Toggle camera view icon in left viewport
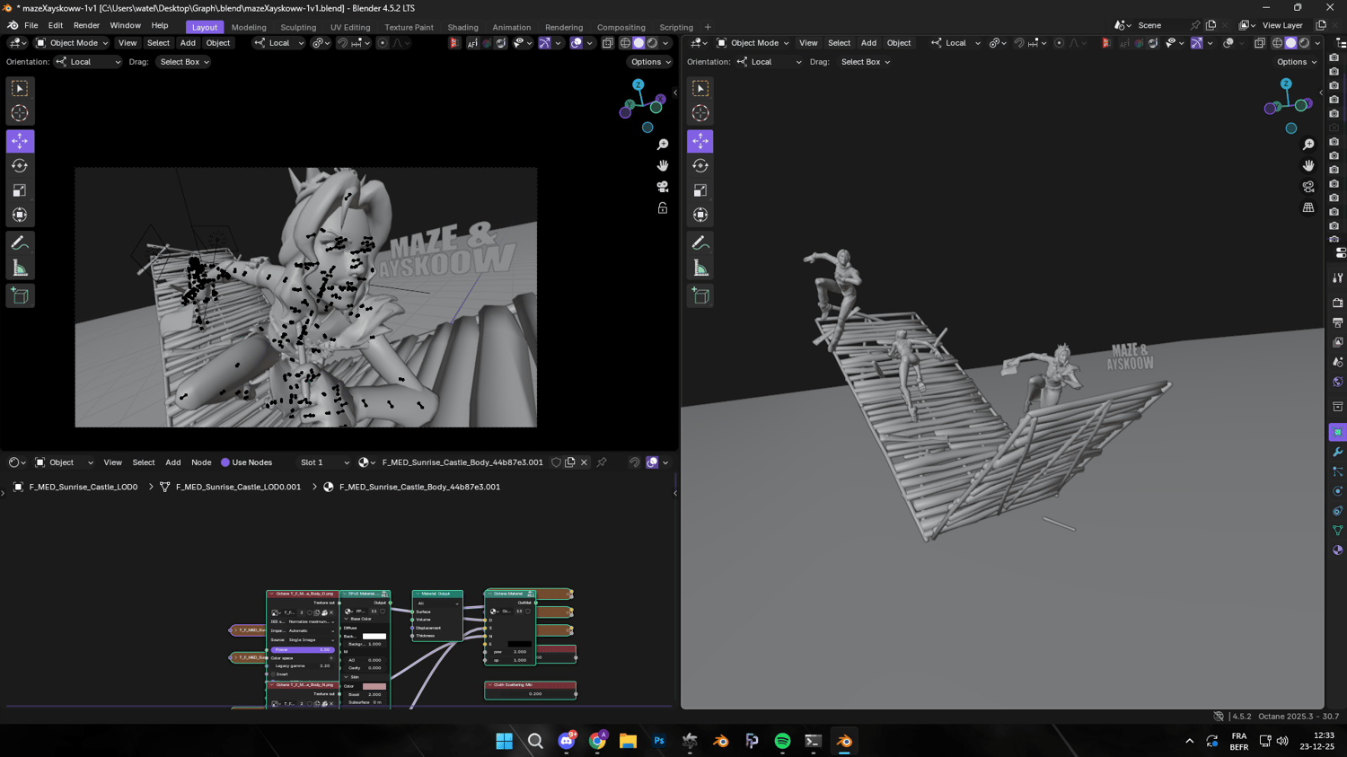1347x757 pixels. click(663, 187)
